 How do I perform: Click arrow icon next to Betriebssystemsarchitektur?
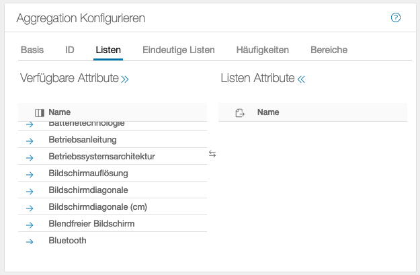[30, 157]
